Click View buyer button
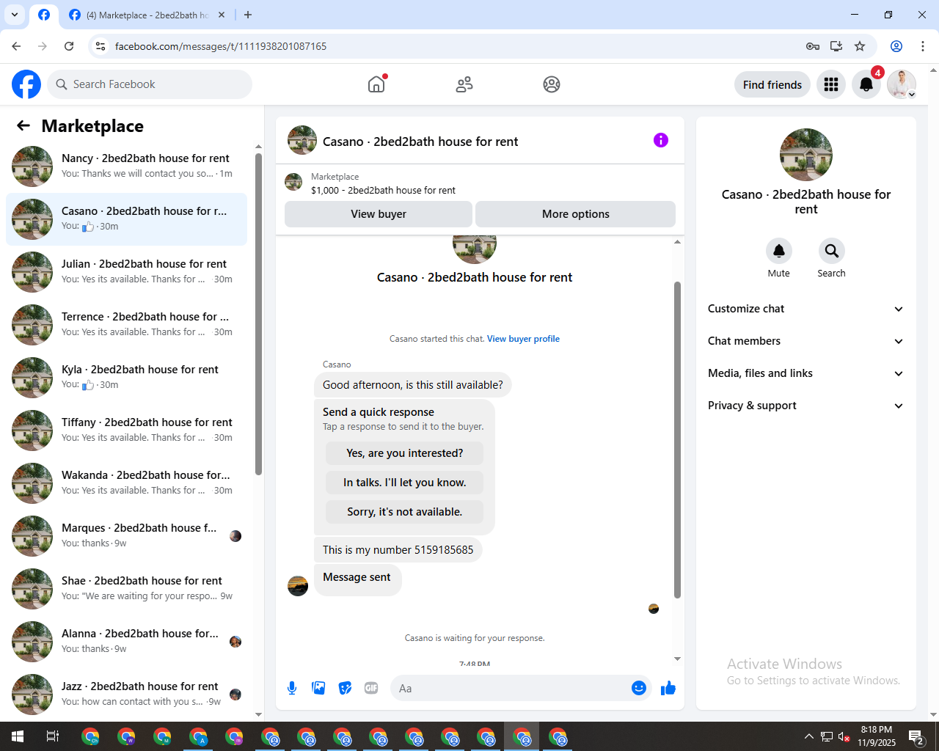This screenshot has height=751, width=939. pos(379,214)
